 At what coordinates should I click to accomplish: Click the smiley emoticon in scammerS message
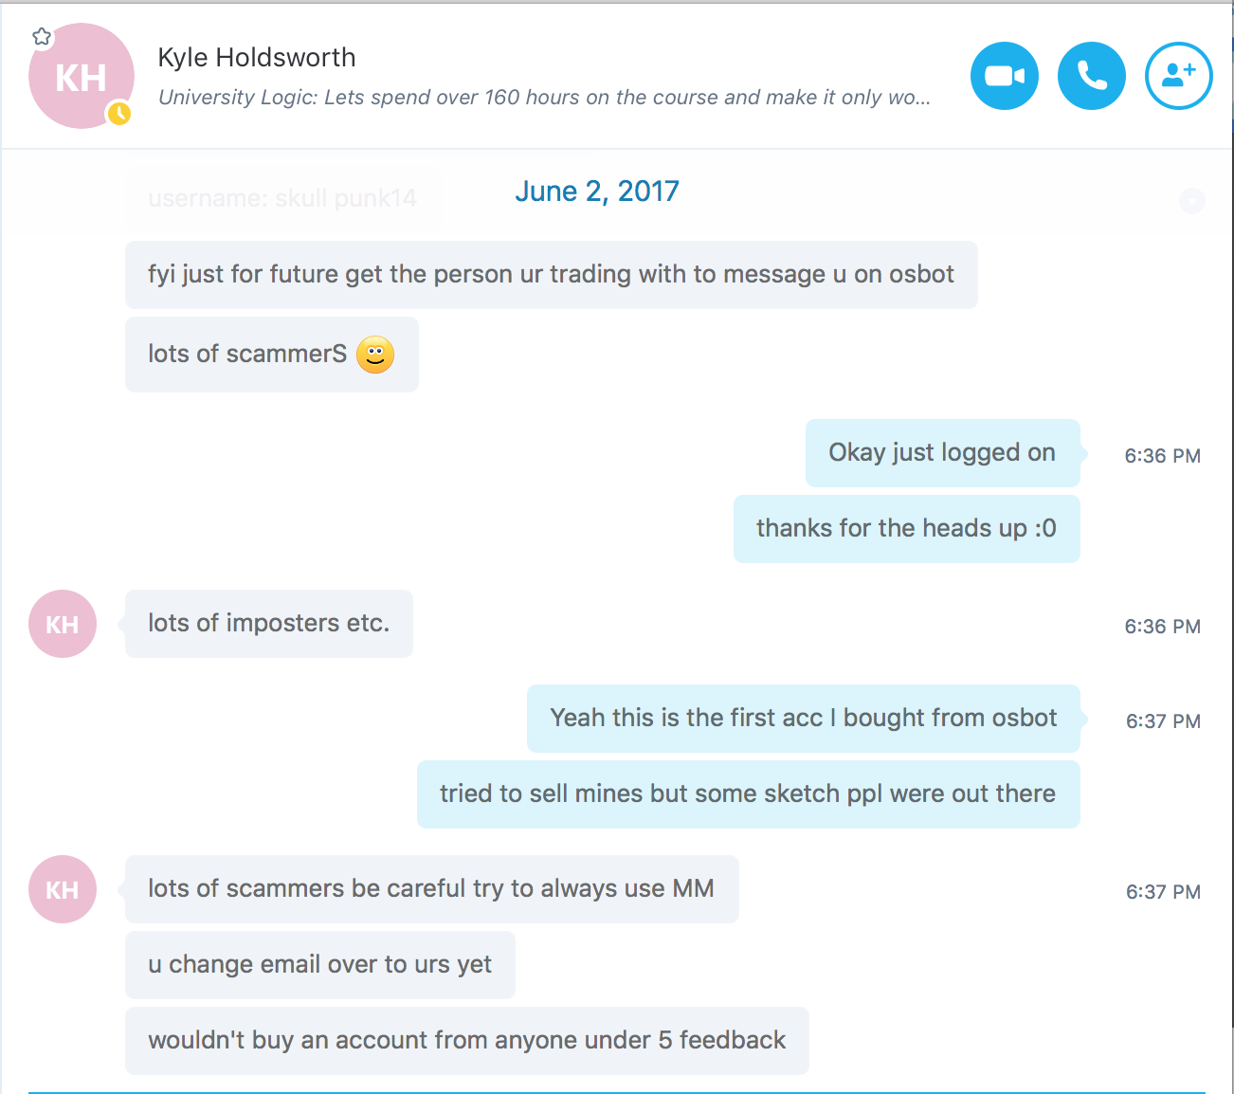pos(375,355)
